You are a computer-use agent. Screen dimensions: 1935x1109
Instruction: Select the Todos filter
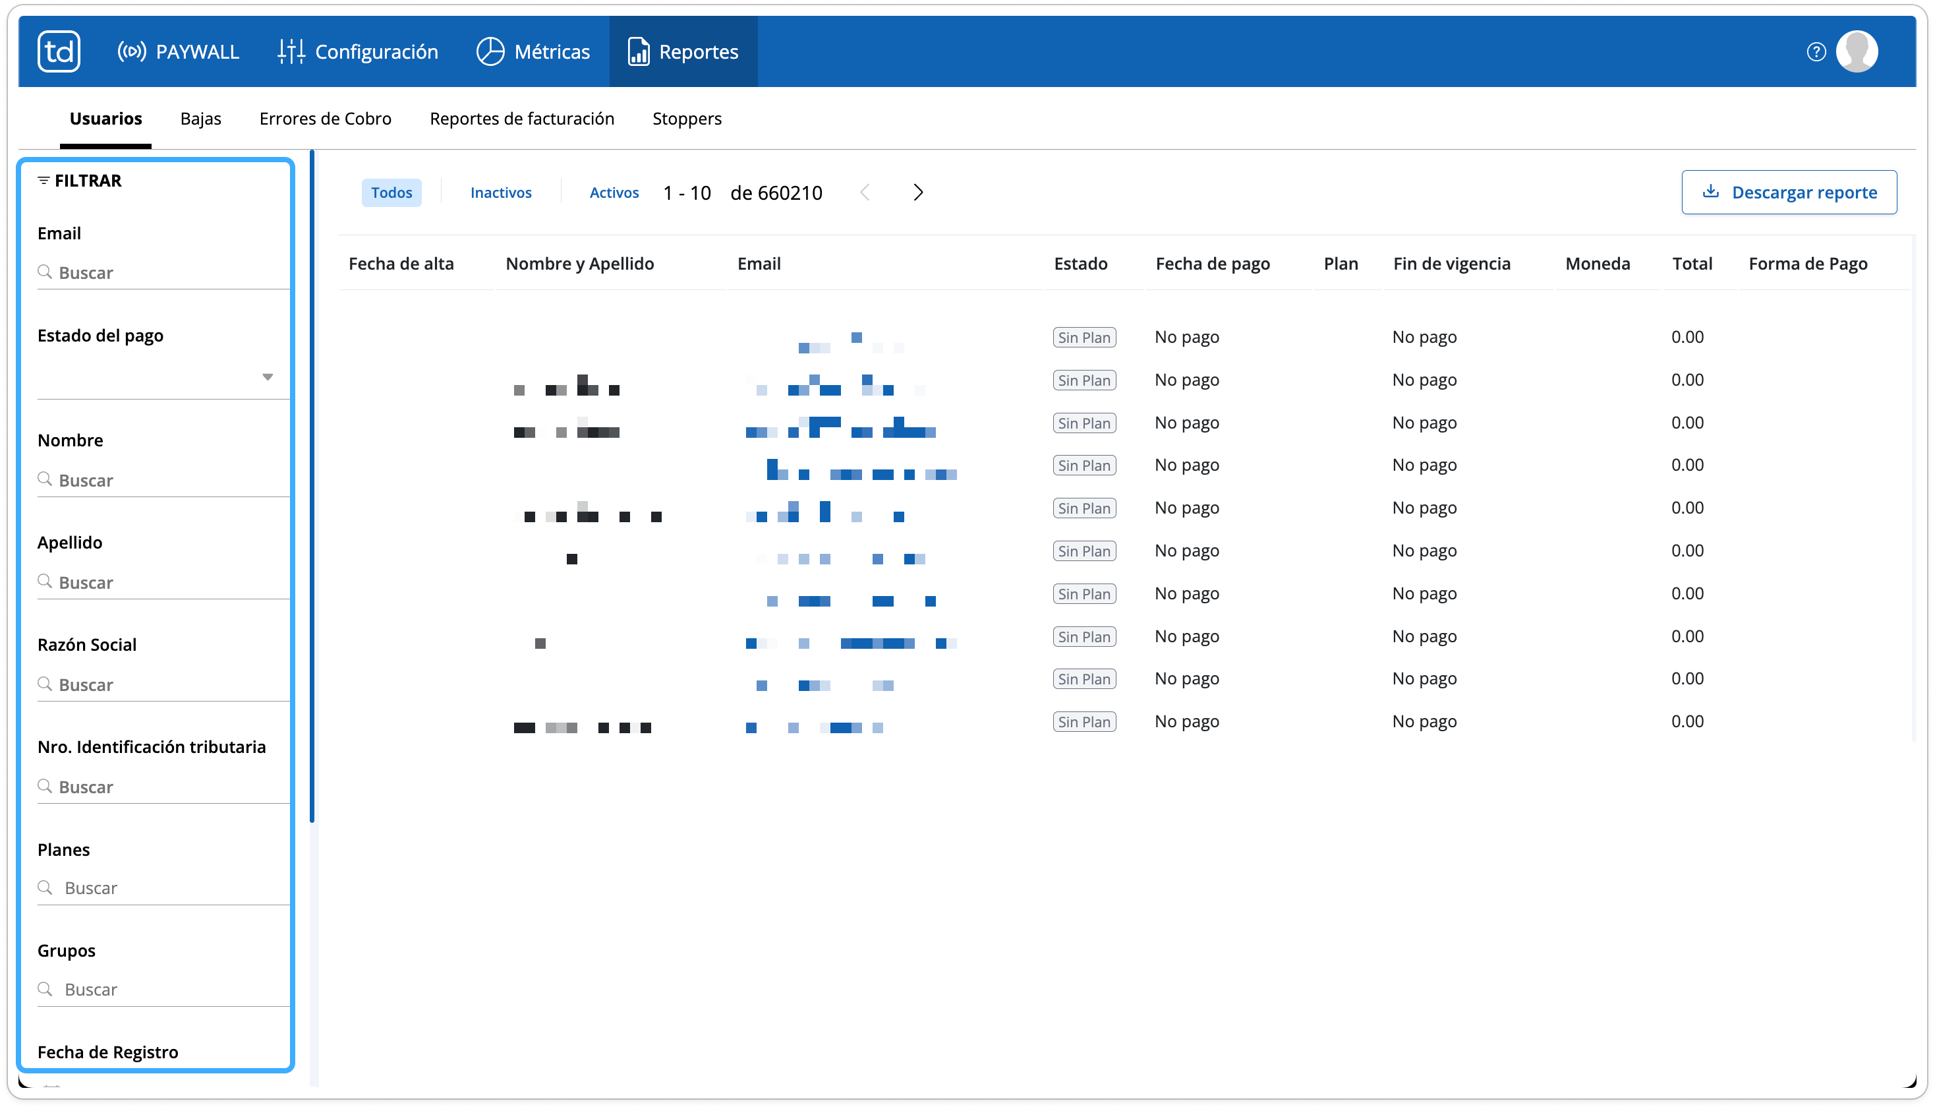391,193
